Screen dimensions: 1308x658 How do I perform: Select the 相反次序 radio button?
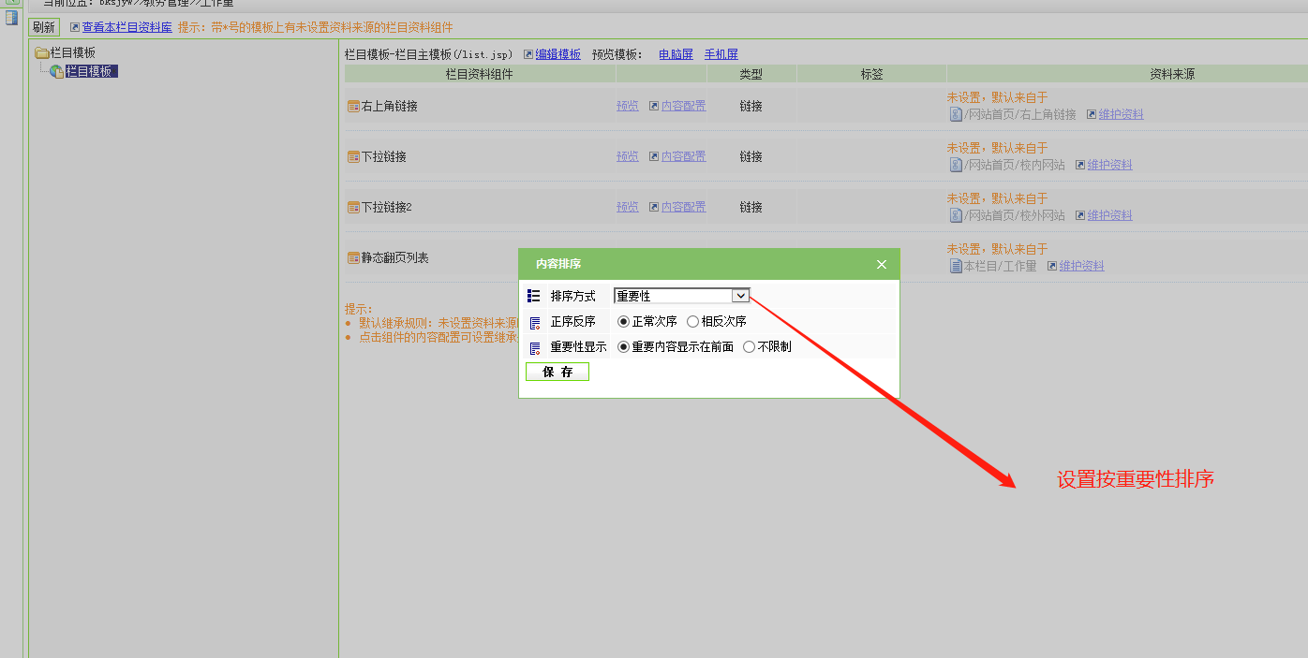coord(692,321)
